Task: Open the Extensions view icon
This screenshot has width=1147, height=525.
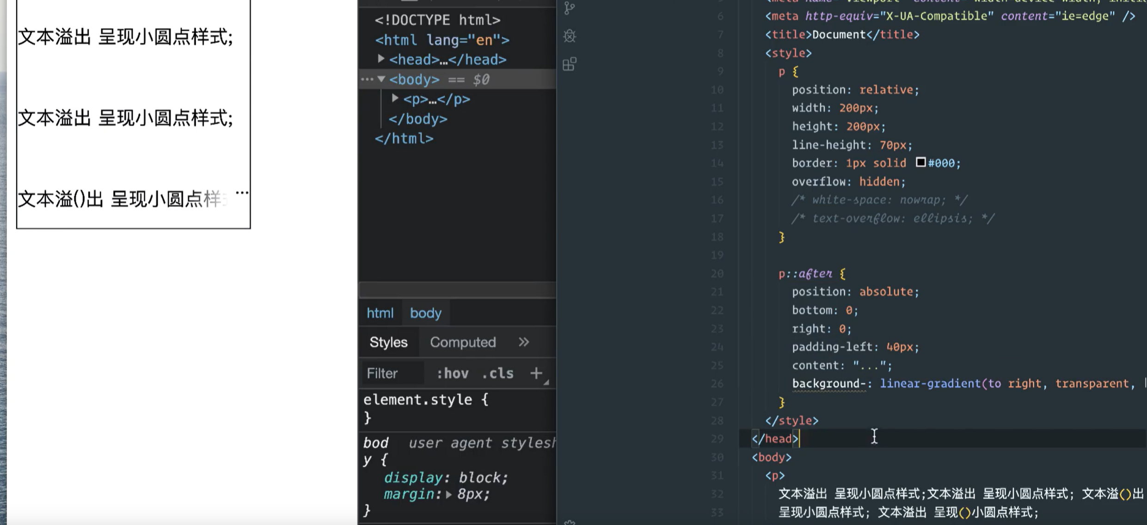Action: [570, 64]
